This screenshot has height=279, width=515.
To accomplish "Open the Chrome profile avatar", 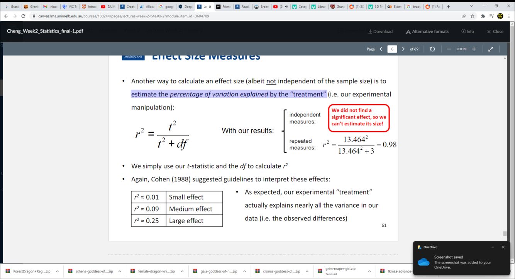I will [500, 16].
